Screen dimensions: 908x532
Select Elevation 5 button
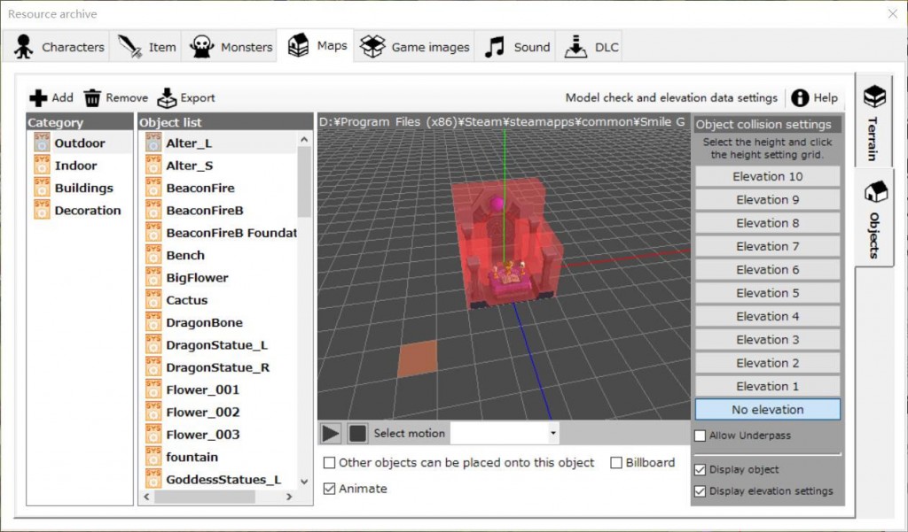pos(767,293)
